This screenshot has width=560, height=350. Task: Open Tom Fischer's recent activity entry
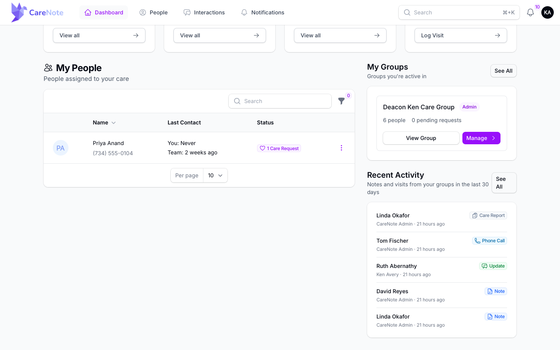(442, 245)
